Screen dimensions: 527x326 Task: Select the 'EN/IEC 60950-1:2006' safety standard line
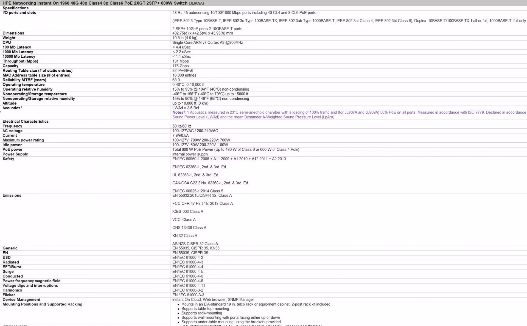click(x=229, y=159)
